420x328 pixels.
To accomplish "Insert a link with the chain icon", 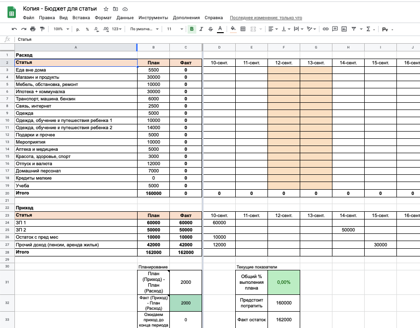I will click(x=325, y=29).
